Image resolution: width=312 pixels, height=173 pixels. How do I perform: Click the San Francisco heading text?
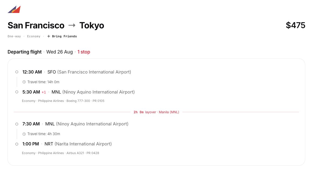[36, 25]
